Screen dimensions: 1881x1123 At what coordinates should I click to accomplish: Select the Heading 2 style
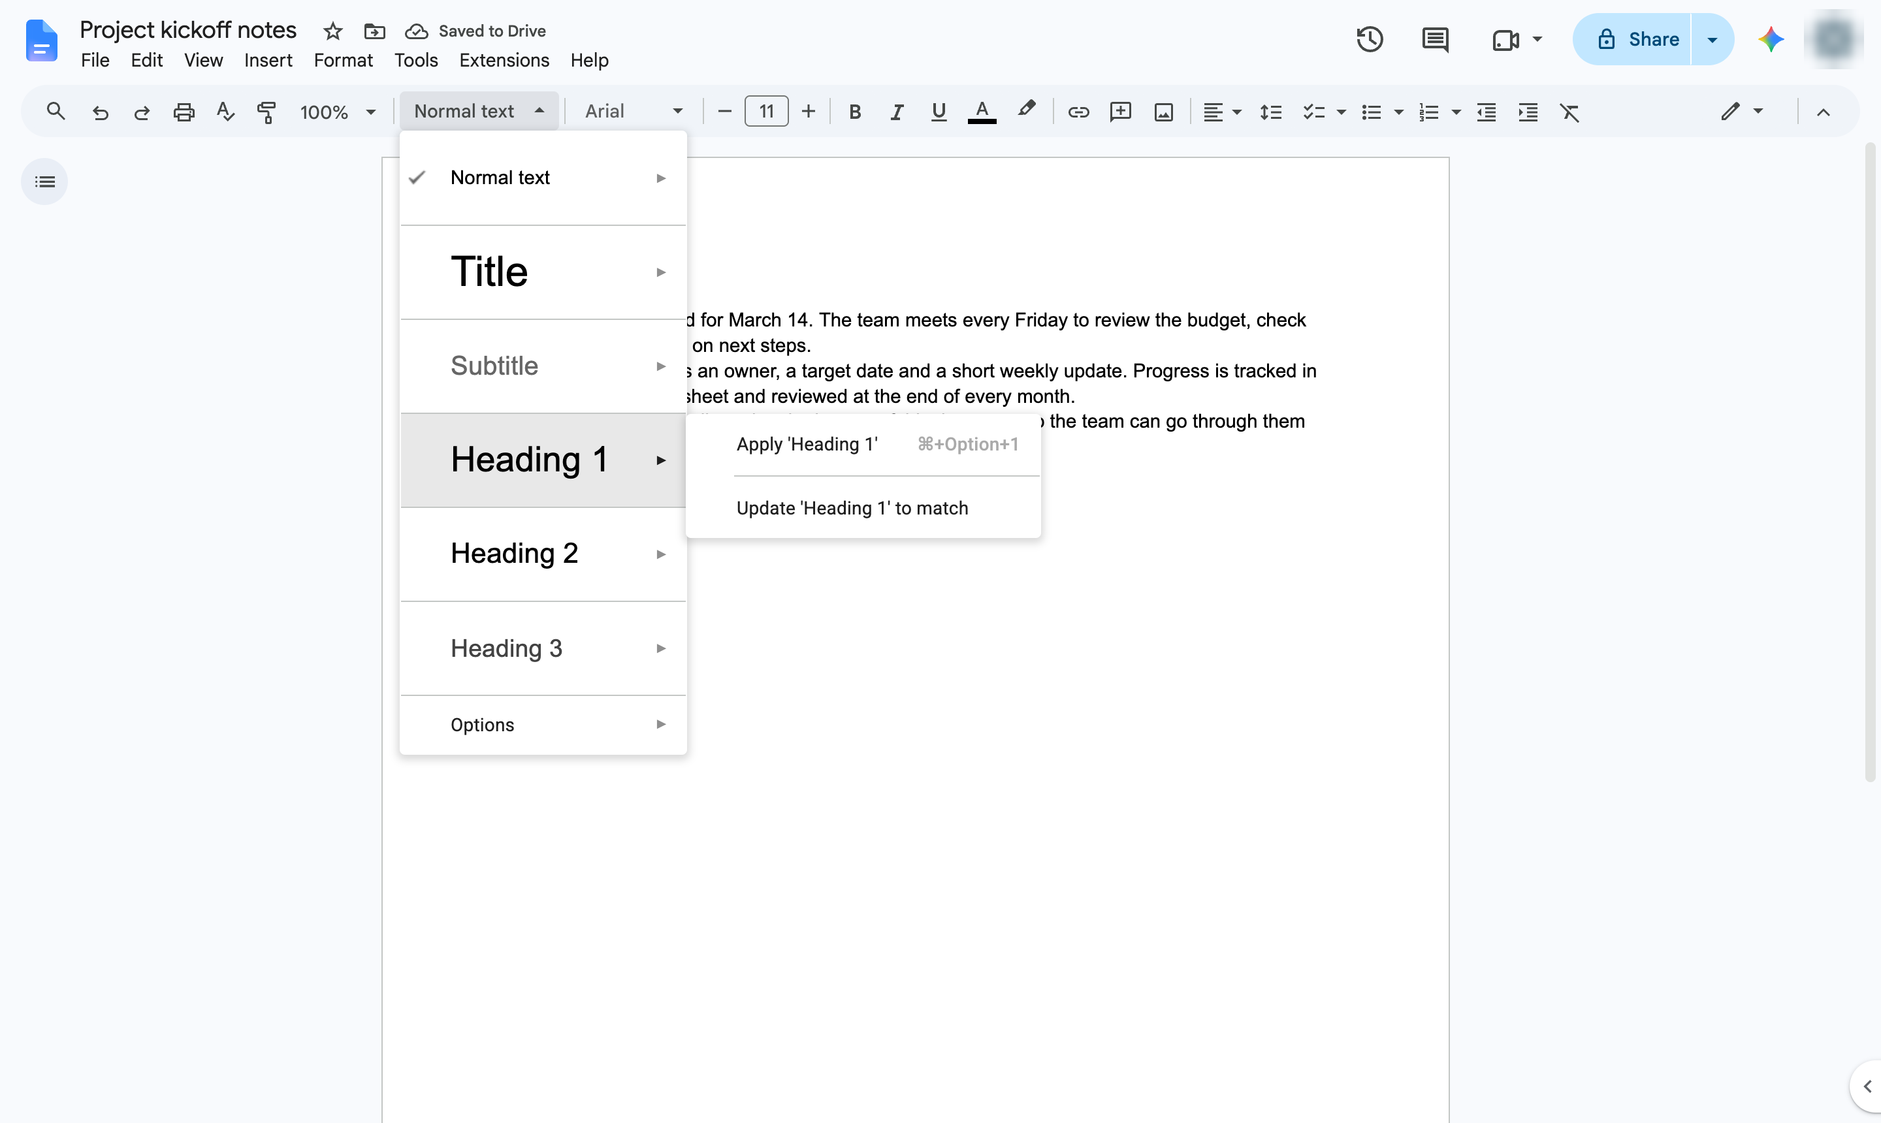tap(543, 554)
